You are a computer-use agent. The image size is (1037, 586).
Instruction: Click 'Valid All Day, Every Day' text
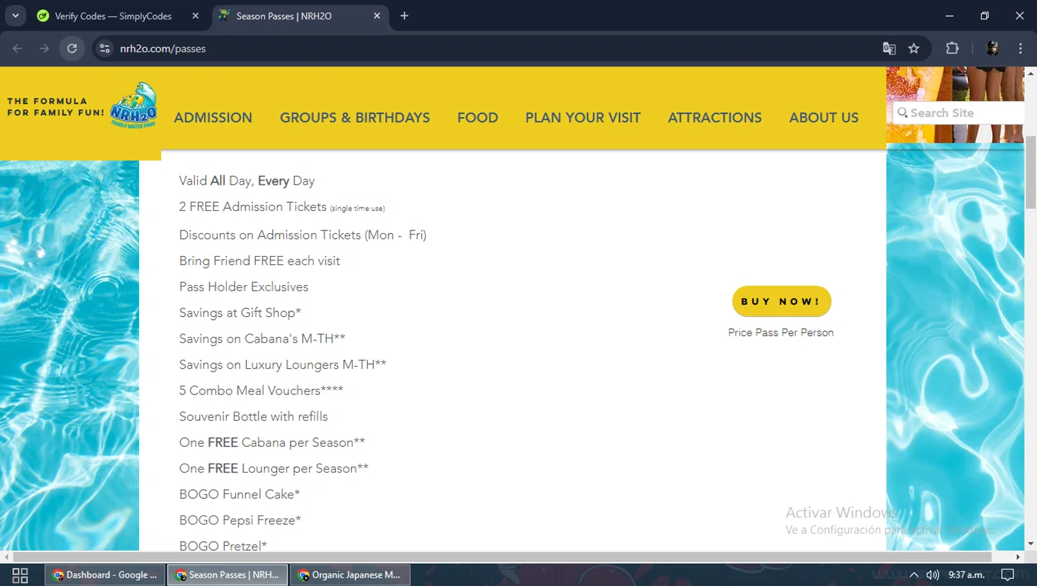tap(247, 181)
